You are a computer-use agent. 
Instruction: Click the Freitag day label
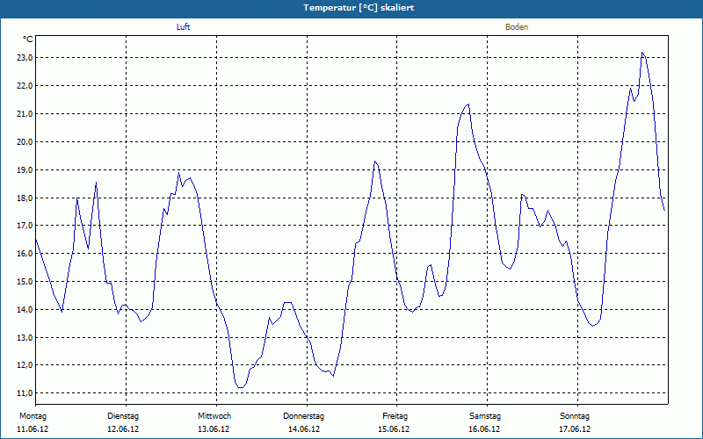click(x=395, y=416)
